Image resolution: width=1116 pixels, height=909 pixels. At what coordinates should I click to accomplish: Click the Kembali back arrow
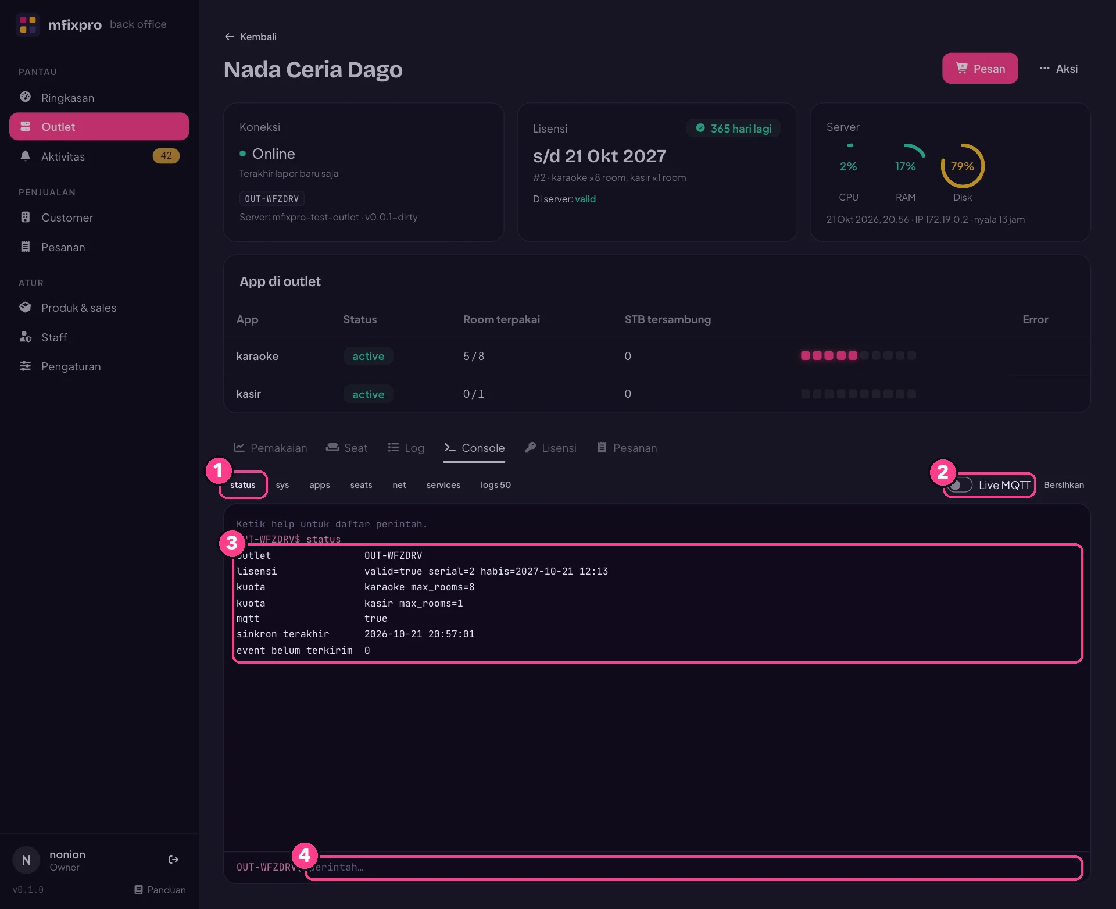(230, 37)
